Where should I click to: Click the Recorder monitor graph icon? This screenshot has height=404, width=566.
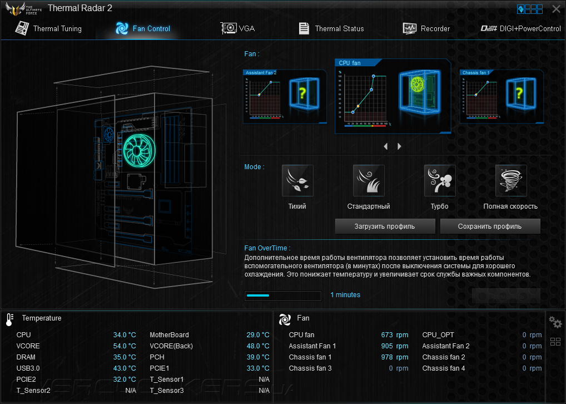pyautogui.click(x=409, y=28)
